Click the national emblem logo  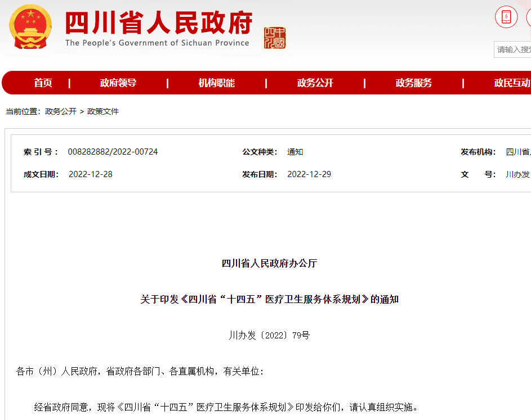pyautogui.click(x=30, y=27)
